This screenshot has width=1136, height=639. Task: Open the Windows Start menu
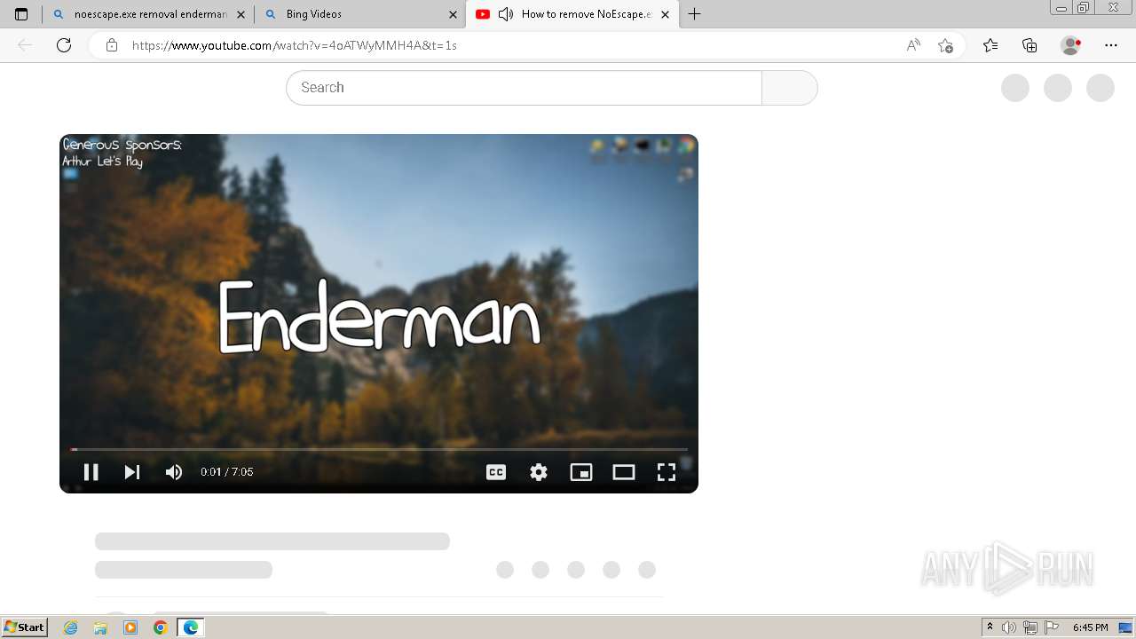click(x=24, y=627)
